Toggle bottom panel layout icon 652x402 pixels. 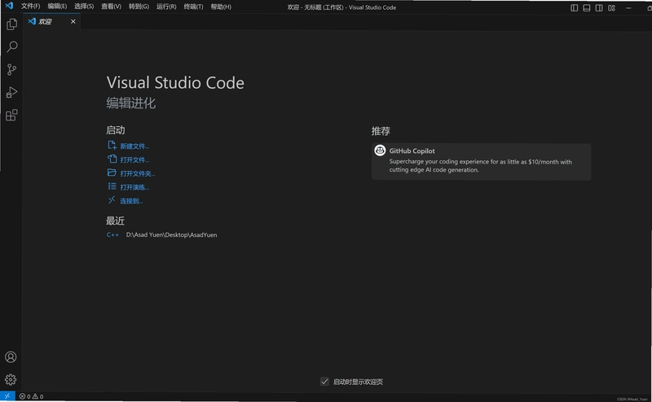(x=587, y=7)
